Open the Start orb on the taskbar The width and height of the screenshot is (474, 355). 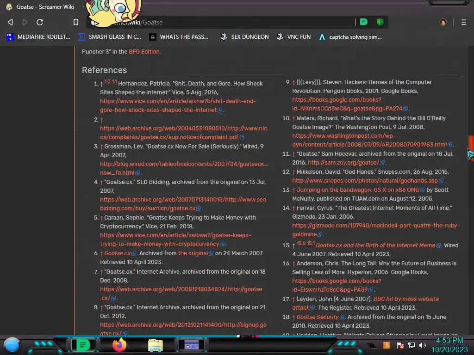pos(12,345)
